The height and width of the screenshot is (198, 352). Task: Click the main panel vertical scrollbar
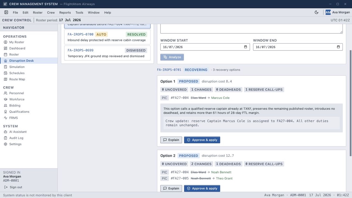pyautogui.click(x=350, y=103)
